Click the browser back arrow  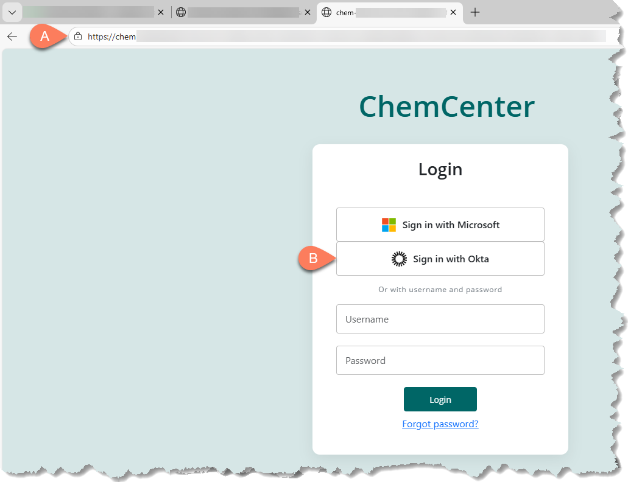pos(12,37)
